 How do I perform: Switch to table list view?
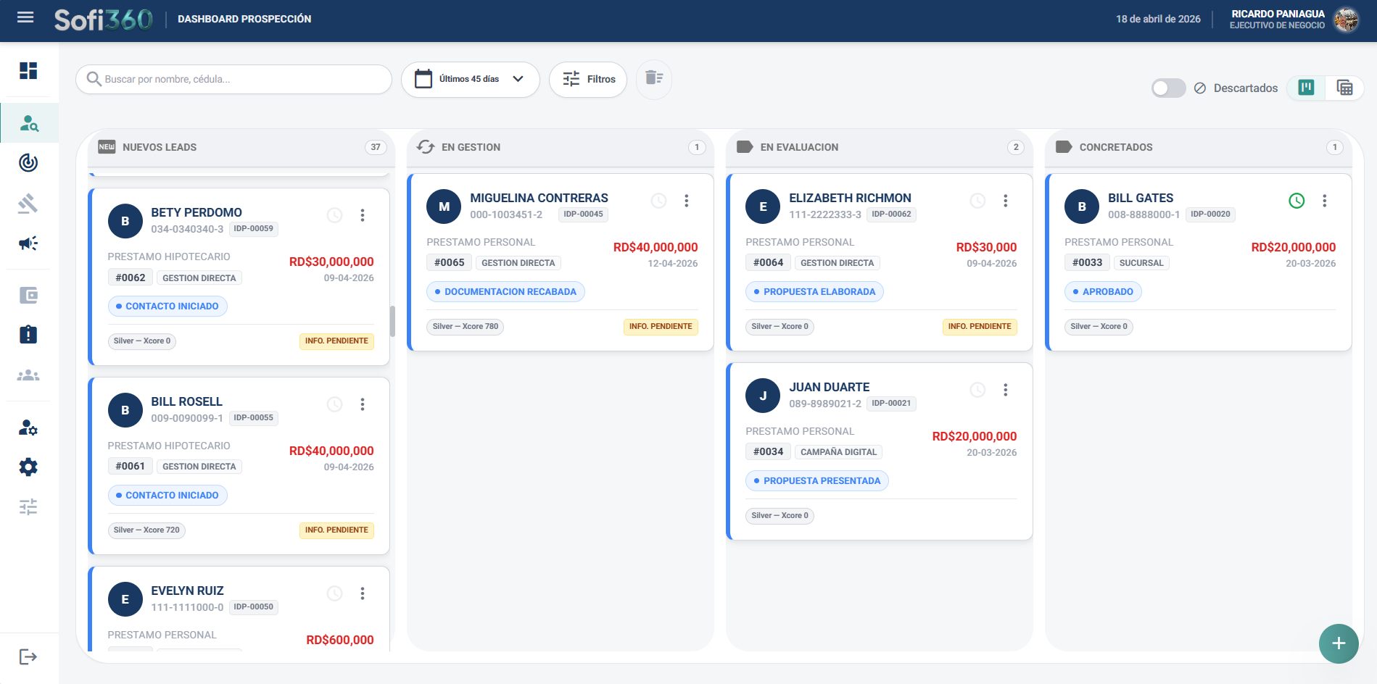tap(1344, 88)
